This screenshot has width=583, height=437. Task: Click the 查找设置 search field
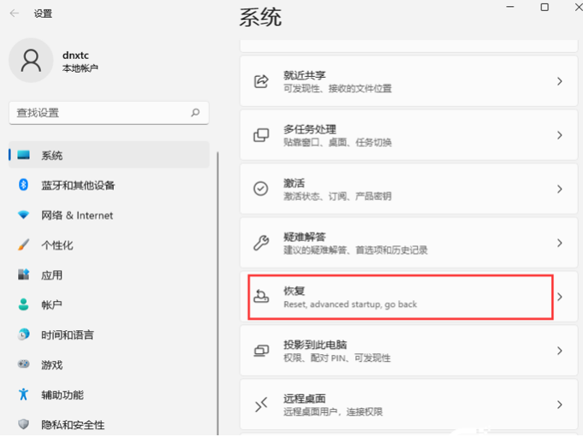click(98, 113)
